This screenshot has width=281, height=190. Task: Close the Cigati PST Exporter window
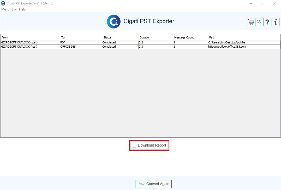click(x=275, y=3)
